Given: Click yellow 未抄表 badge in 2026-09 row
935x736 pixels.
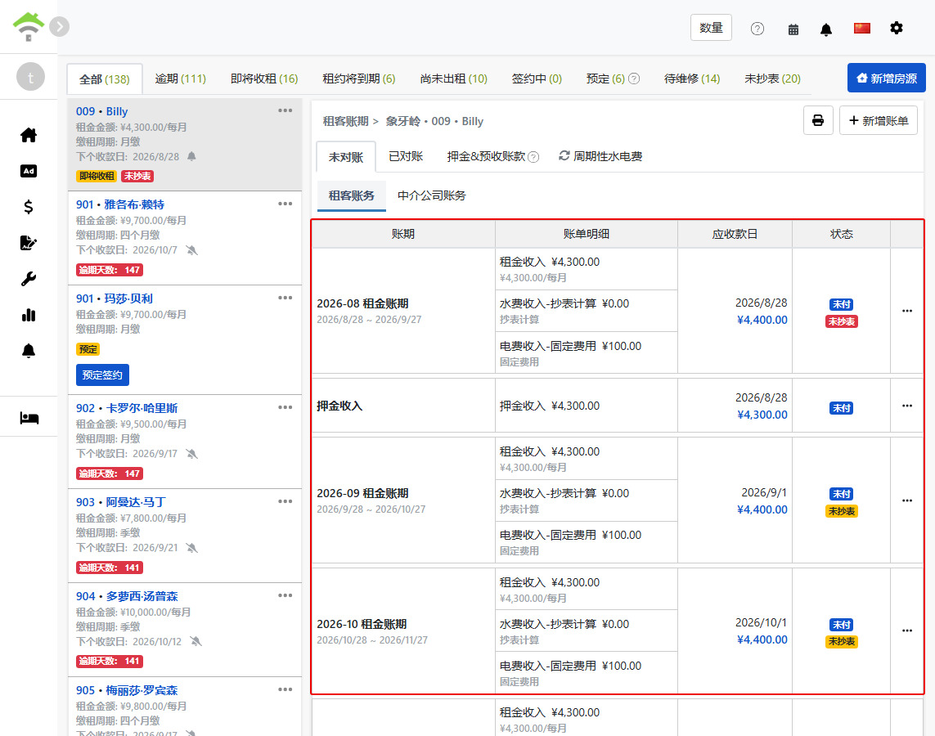Looking at the screenshot, I should 842,511.
